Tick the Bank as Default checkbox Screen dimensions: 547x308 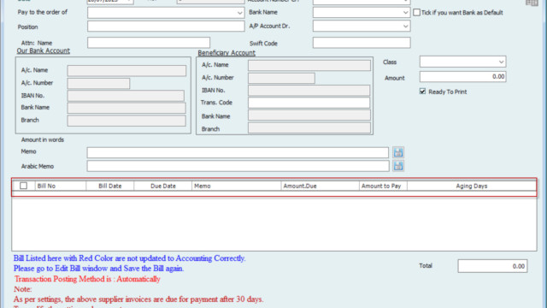click(416, 12)
